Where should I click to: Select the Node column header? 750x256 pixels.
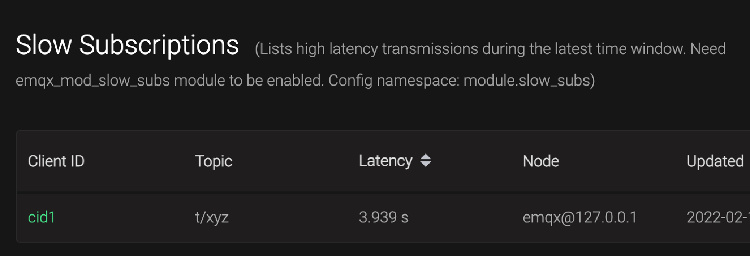click(541, 161)
